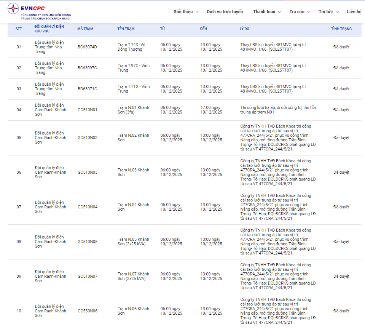The height and width of the screenshot is (328, 365).
Task: Select station code GC530N06
Action: (x=87, y=311)
